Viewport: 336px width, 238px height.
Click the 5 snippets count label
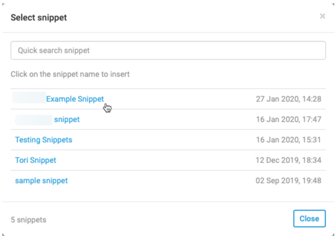[x=28, y=219]
